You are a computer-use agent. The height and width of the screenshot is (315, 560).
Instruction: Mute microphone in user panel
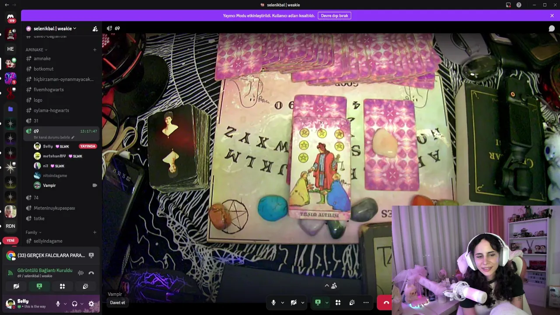pyautogui.click(x=58, y=304)
